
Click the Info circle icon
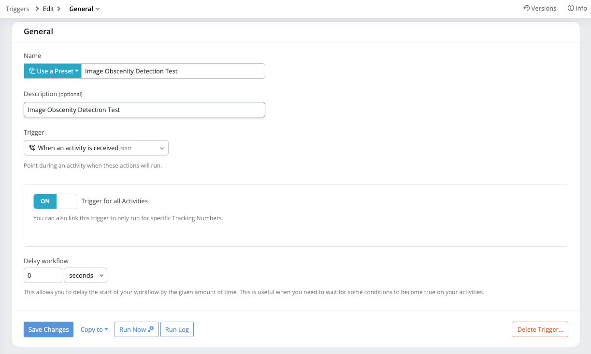(x=571, y=8)
